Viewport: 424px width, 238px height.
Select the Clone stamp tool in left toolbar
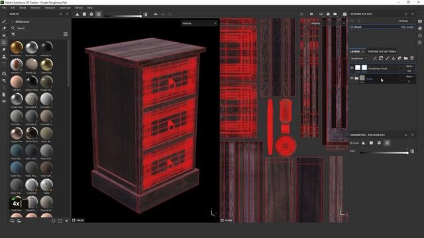pyautogui.click(x=4, y=57)
